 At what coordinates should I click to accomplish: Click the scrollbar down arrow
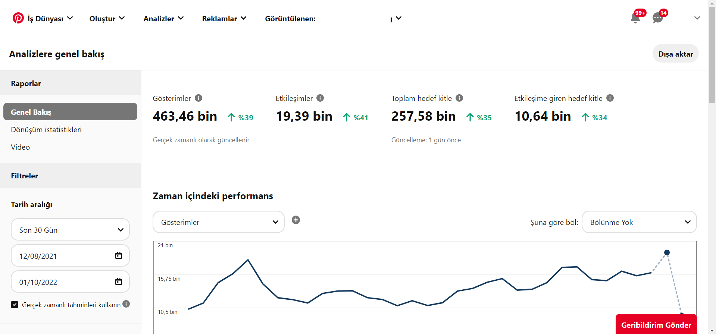(x=712, y=331)
